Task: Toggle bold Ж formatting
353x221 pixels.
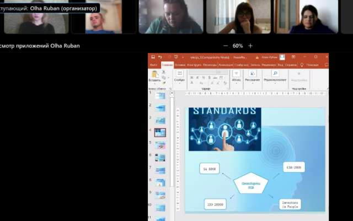Action: coord(191,78)
